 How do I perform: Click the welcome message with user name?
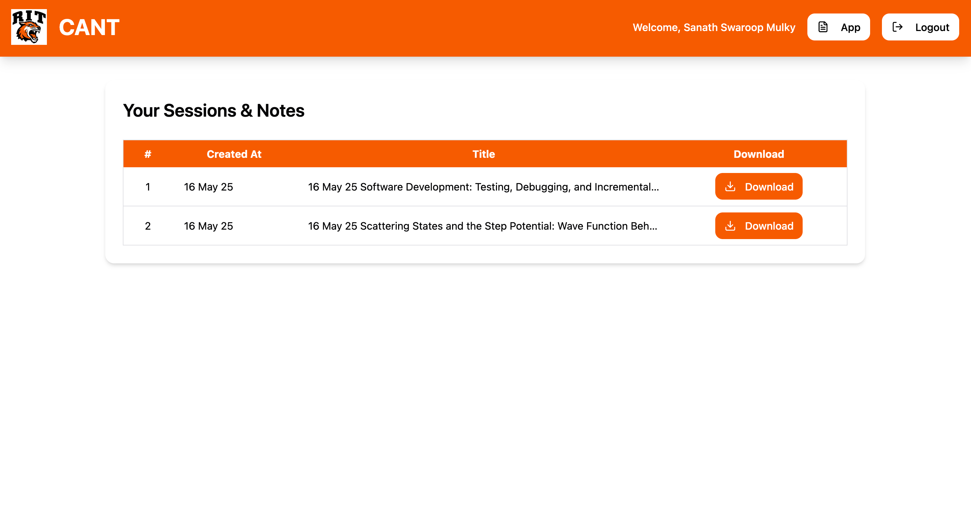click(714, 28)
